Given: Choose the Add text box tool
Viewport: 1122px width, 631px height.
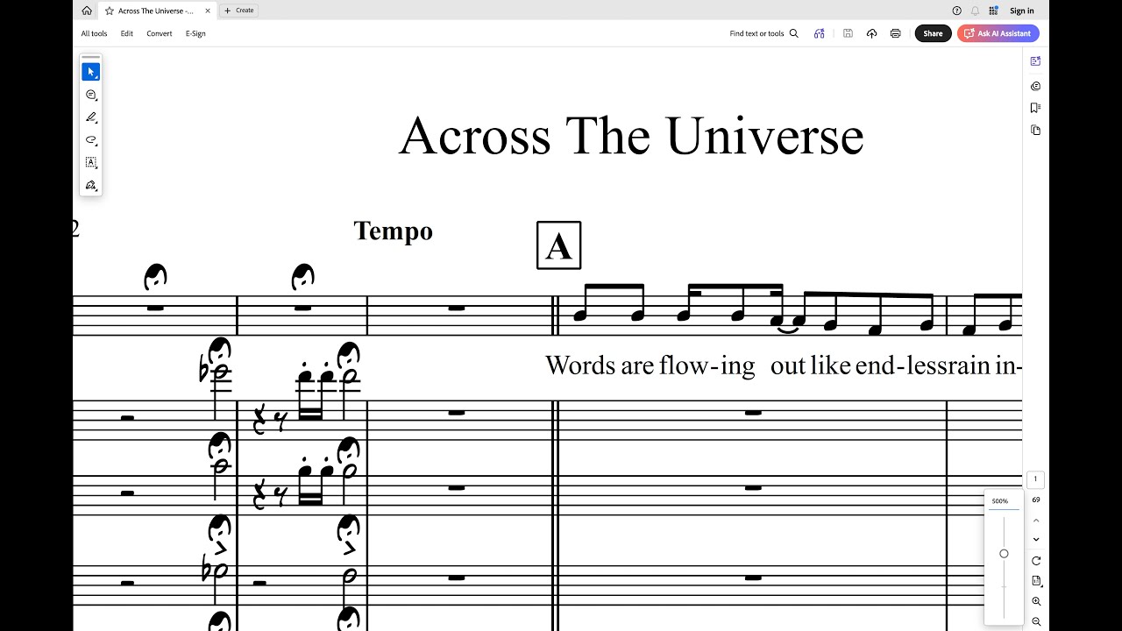Looking at the screenshot, I should 90,163.
